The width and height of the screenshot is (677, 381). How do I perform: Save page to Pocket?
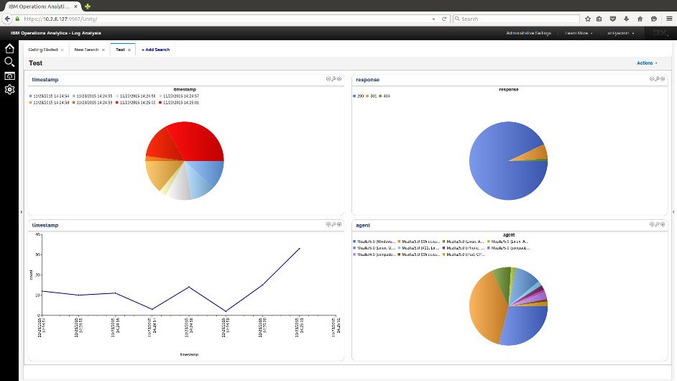coord(612,19)
